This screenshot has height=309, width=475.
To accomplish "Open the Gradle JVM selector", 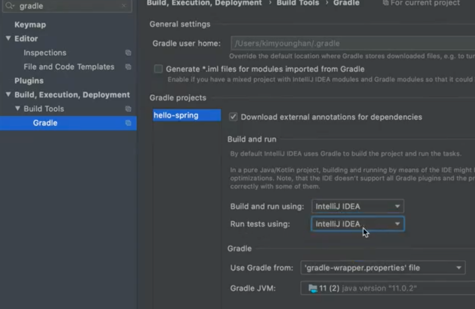I will 388,288.
